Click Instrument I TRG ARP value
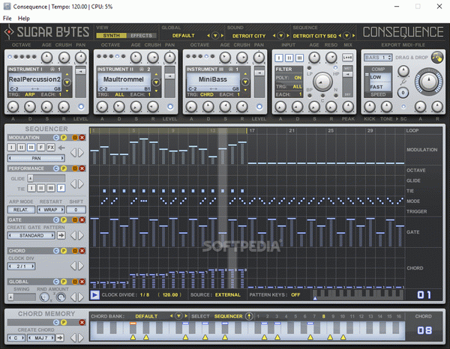This screenshot has width=450, height=349. coord(30,94)
